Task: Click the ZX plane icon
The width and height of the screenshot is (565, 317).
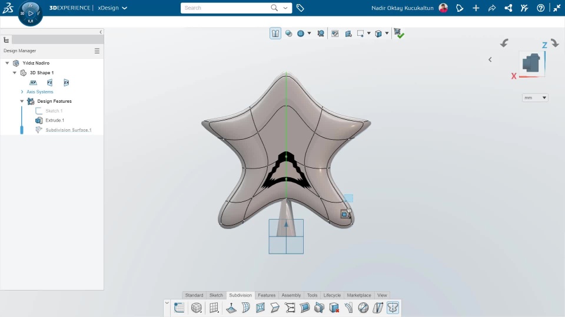Action: click(67, 83)
